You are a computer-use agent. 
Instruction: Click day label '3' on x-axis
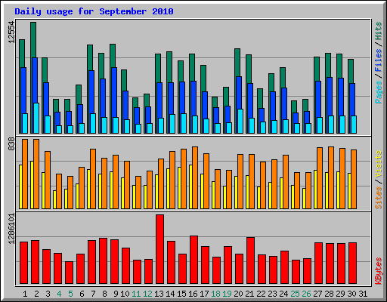coord(48,294)
